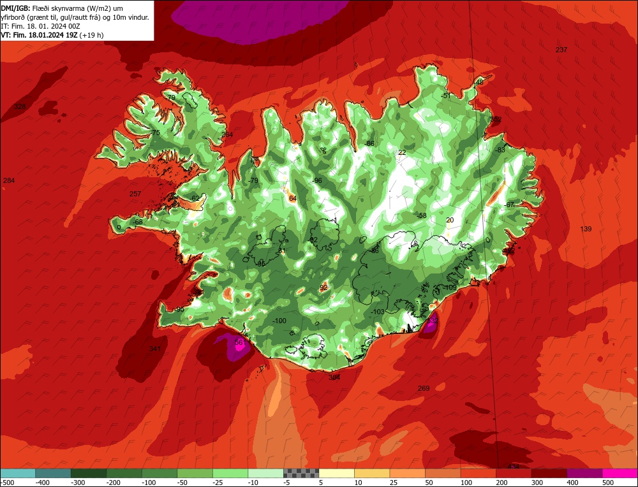The width and height of the screenshot is (638, 487).
Task: Click the -75 value in the Westfjords
Action: [155, 133]
